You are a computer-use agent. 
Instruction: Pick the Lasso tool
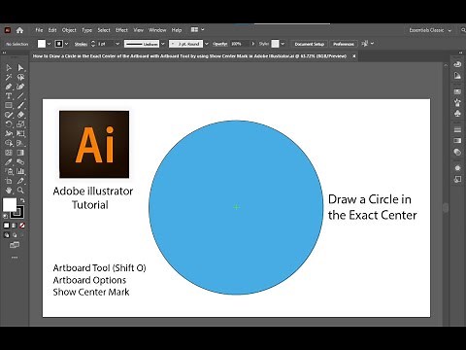[20, 77]
